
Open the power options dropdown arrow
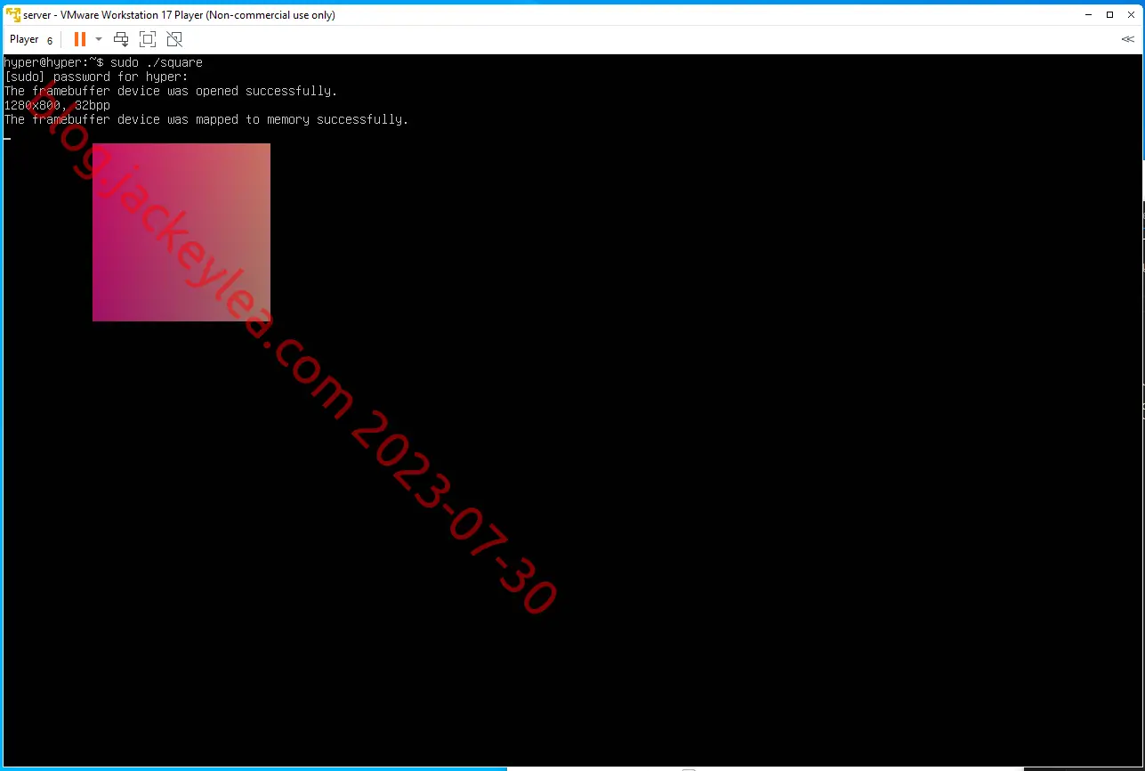pos(99,39)
